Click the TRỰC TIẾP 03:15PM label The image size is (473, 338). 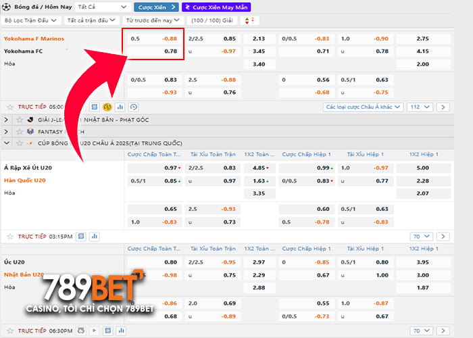(x=45, y=237)
